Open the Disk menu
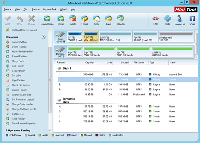The image size is (200, 143). pos(26,9)
